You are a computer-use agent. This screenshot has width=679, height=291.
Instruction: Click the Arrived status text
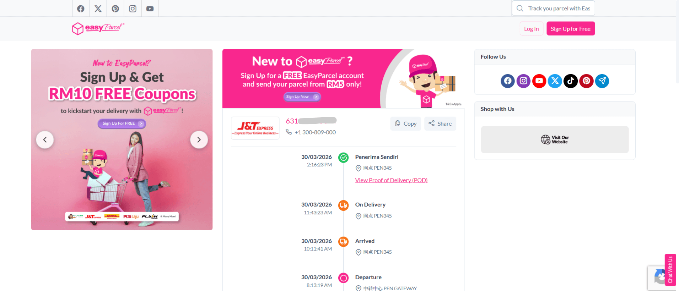tap(365, 241)
